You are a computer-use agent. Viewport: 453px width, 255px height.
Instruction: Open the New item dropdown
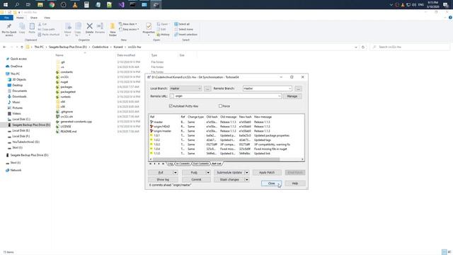[128, 24]
